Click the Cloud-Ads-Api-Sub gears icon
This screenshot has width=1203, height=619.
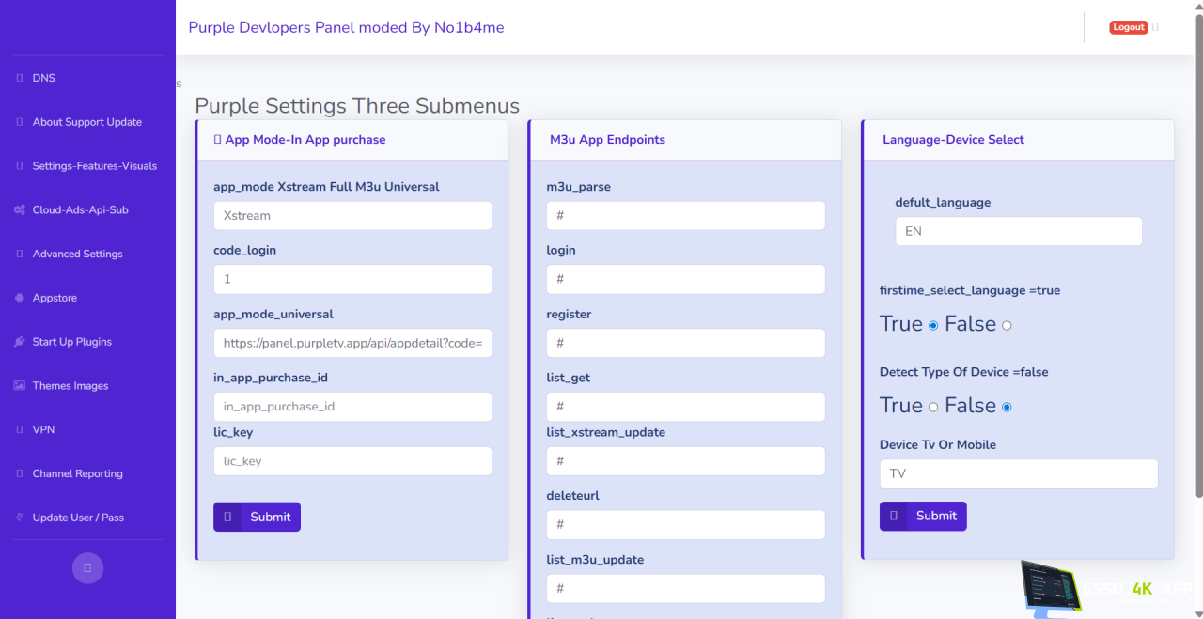click(20, 210)
